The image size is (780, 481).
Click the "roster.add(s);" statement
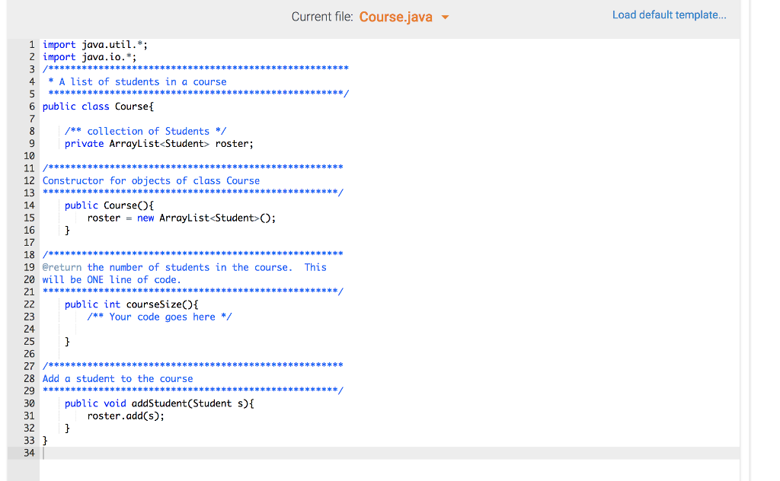point(125,416)
